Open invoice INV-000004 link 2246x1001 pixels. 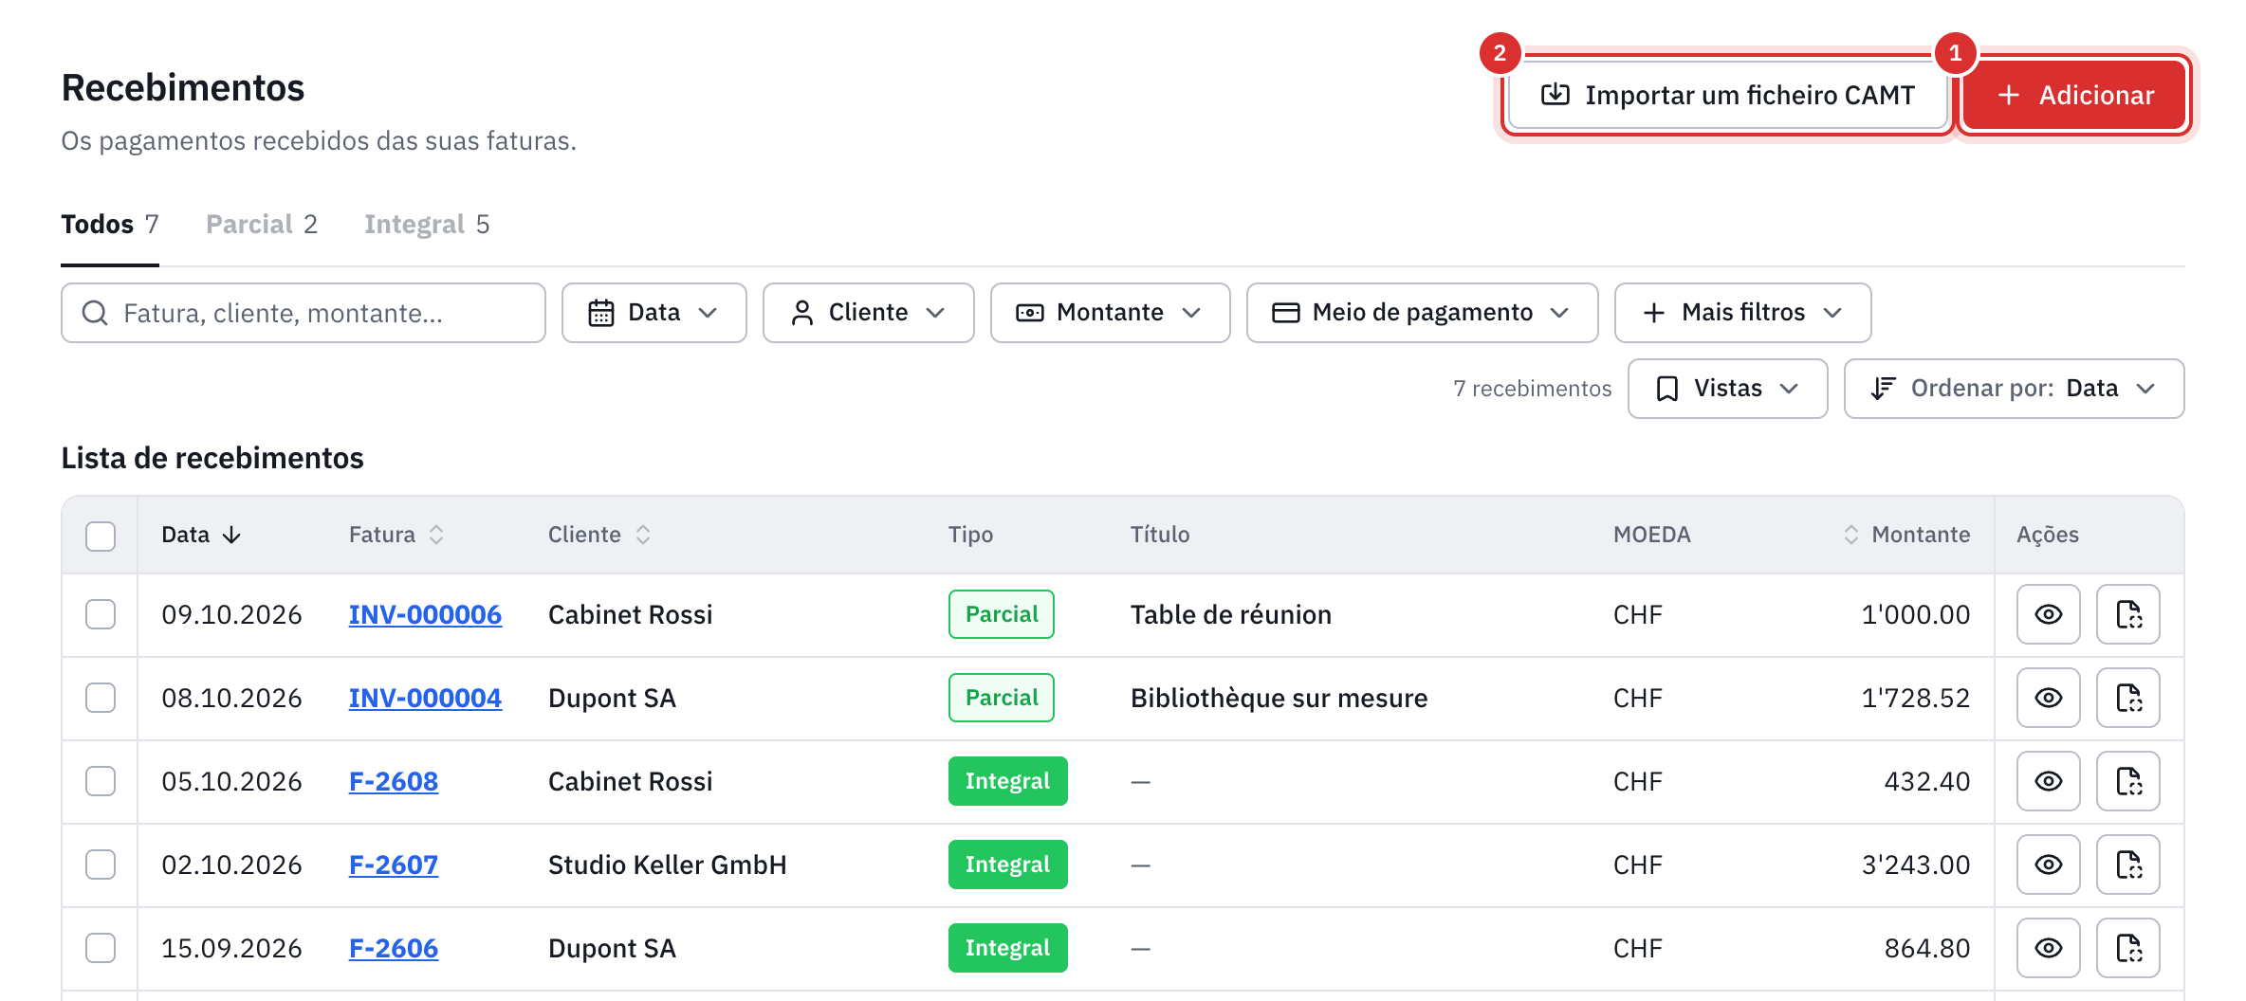pos(425,698)
